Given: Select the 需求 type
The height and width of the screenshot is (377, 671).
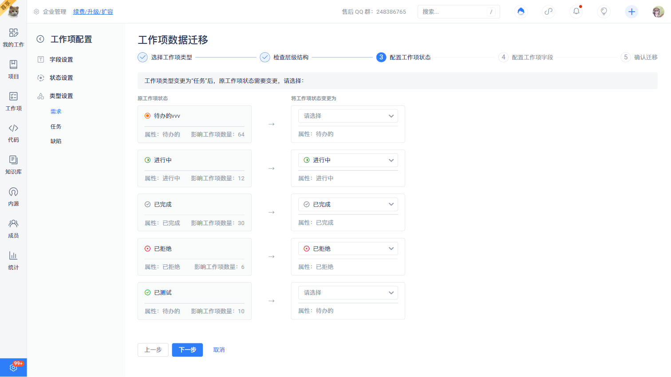Looking at the screenshot, I should pyautogui.click(x=56, y=112).
